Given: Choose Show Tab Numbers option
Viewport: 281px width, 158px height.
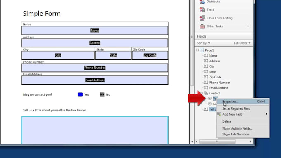Looking at the screenshot, I should pos(243,134).
